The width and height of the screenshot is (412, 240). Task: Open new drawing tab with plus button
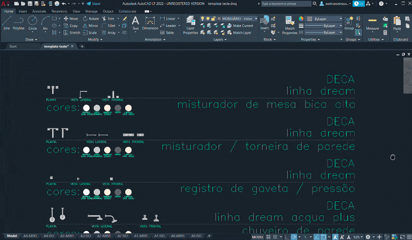[x=82, y=46]
